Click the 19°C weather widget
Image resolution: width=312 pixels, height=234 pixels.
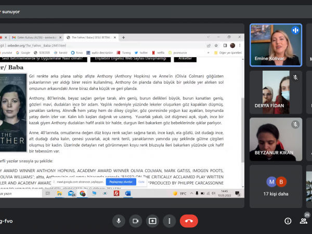click(180, 193)
